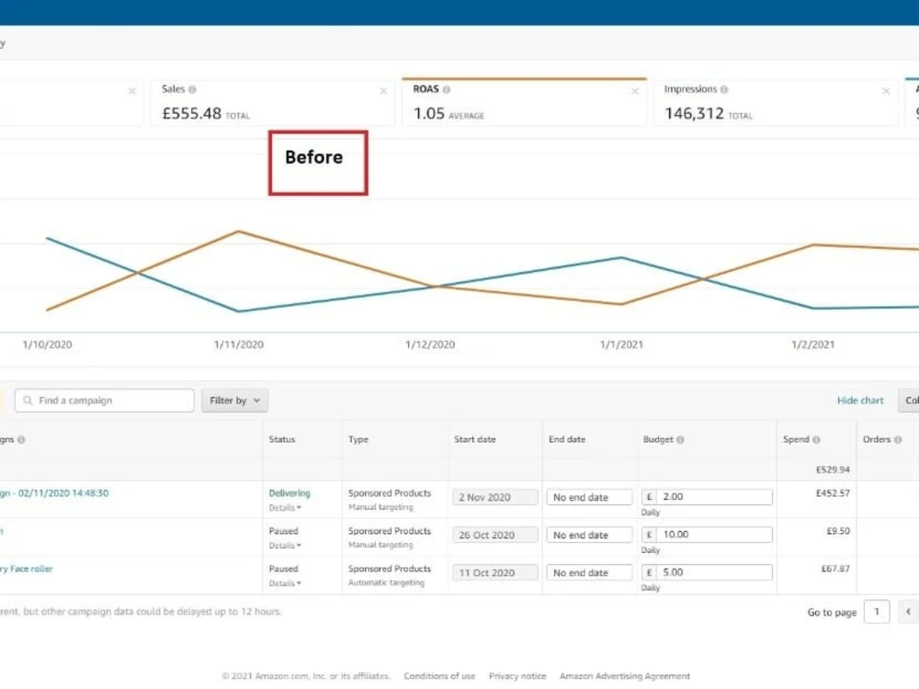Open the campaign dated 02/11/2020 14:48:30
Image resolution: width=919 pixels, height=689 pixels.
[54, 493]
